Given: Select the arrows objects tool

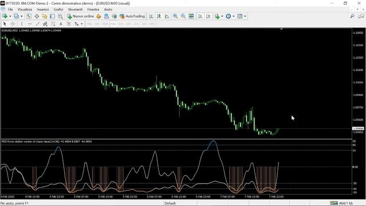Looking at the screenshot, I should click(x=77, y=24).
